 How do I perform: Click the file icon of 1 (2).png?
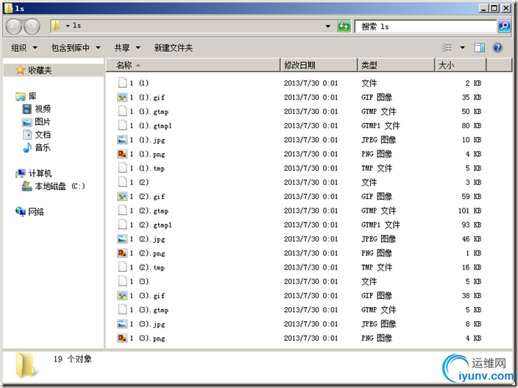click(122, 253)
